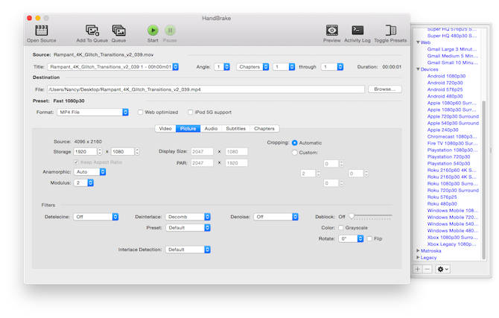The image size is (499, 318).
Task: Select Android 480p30 preset
Action: click(x=445, y=96)
